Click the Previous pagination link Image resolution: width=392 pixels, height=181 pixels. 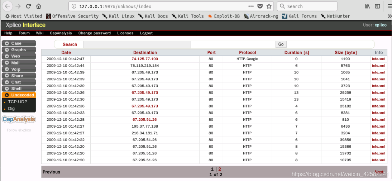click(x=52, y=172)
